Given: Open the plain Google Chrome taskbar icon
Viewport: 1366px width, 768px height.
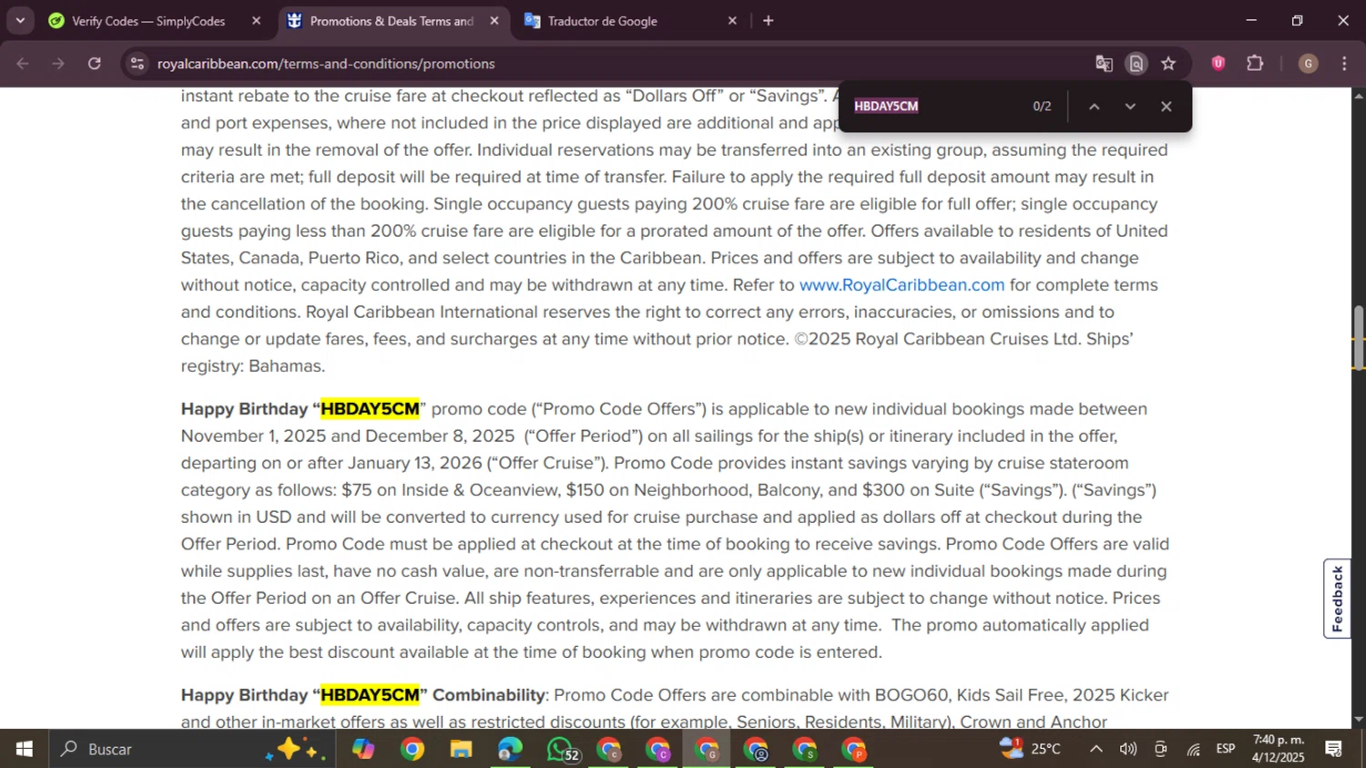Looking at the screenshot, I should [413, 749].
